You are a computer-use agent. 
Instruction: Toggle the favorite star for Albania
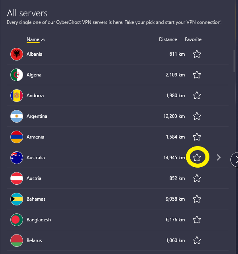click(x=197, y=54)
